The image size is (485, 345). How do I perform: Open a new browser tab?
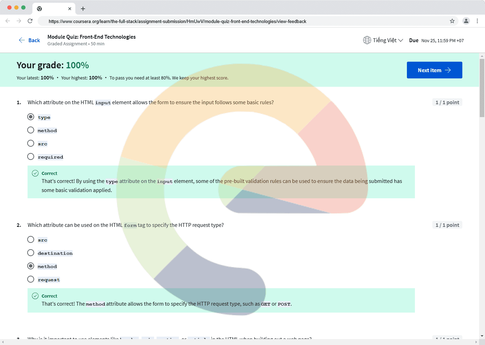click(83, 9)
